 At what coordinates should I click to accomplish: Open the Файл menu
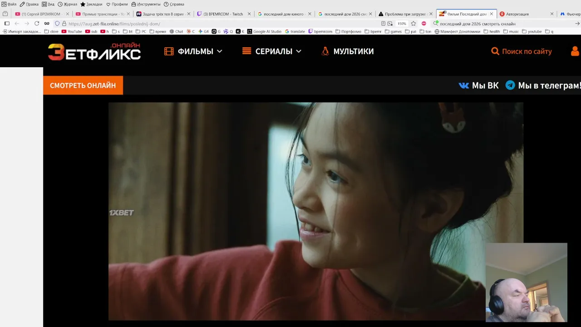pos(9,4)
